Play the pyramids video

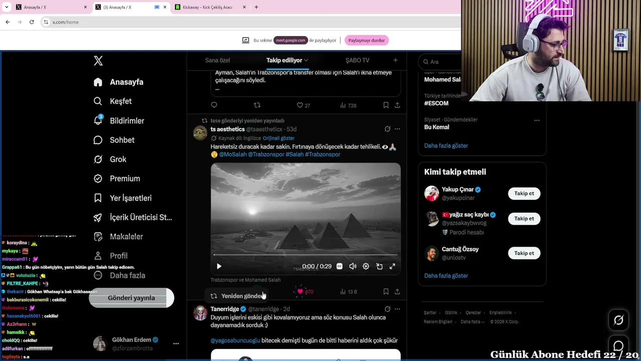click(x=219, y=267)
